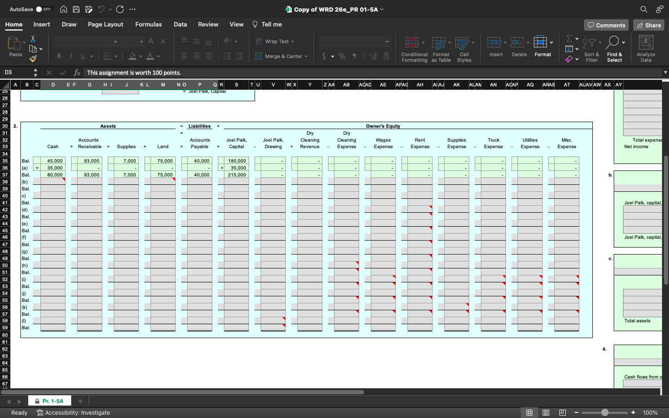This screenshot has height=418, width=669.
Task: Toggle Bold formatting
Action: point(59,56)
